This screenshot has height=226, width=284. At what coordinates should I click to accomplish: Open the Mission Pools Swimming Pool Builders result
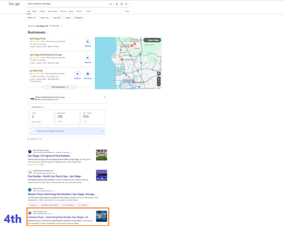click(x=62, y=194)
